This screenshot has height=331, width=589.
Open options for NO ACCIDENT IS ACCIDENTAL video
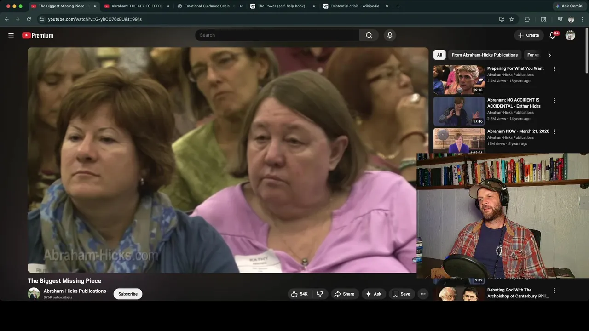[x=554, y=100]
